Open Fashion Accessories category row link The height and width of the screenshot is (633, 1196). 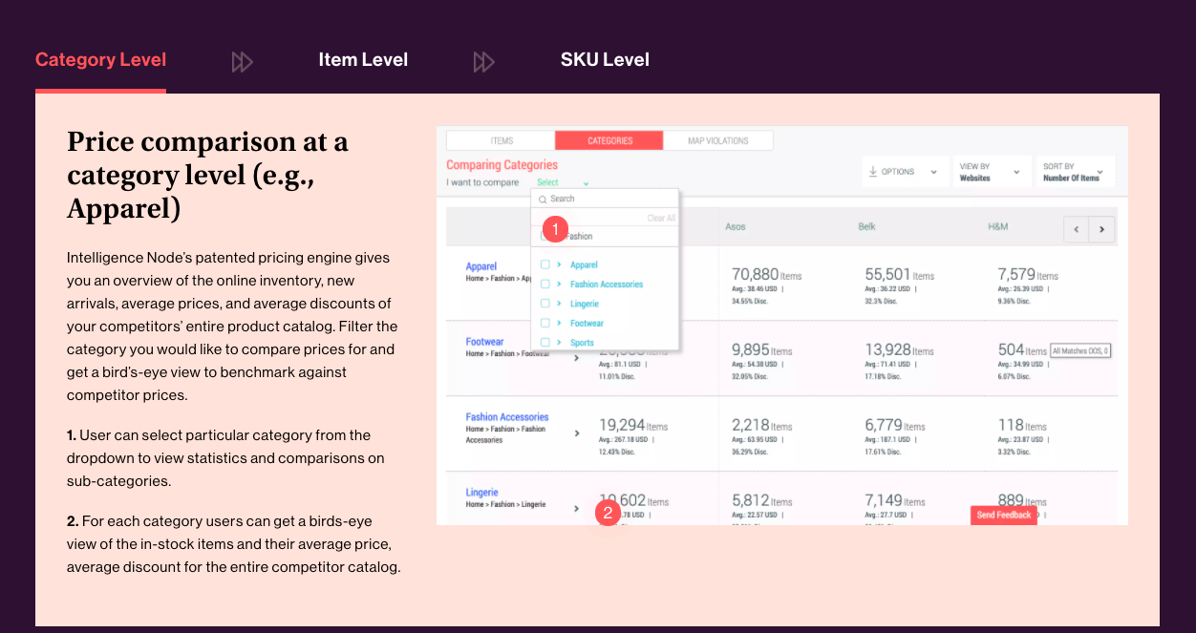pyautogui.click(x=507, y=417)
